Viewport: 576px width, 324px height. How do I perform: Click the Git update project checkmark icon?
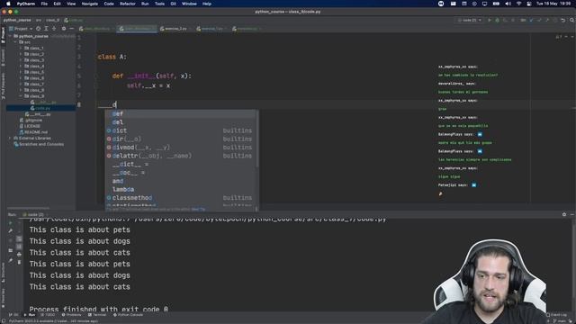point(531,20)
